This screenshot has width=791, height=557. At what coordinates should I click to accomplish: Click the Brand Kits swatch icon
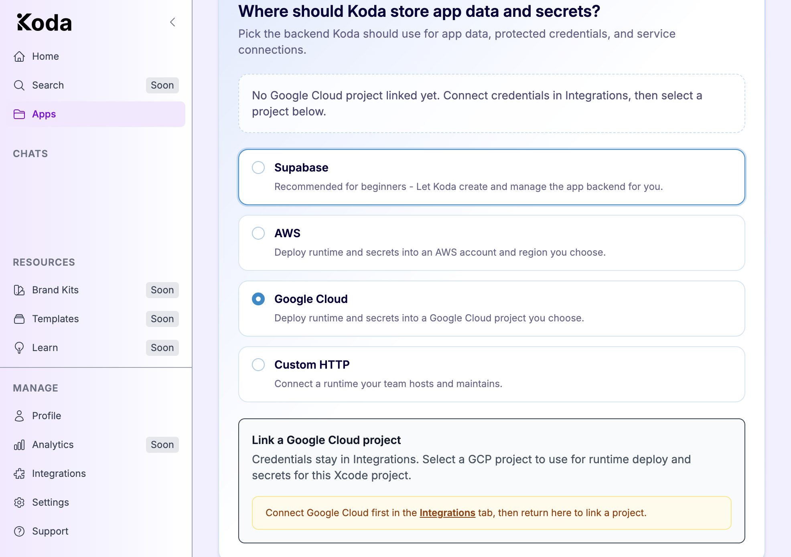(19, 290)
